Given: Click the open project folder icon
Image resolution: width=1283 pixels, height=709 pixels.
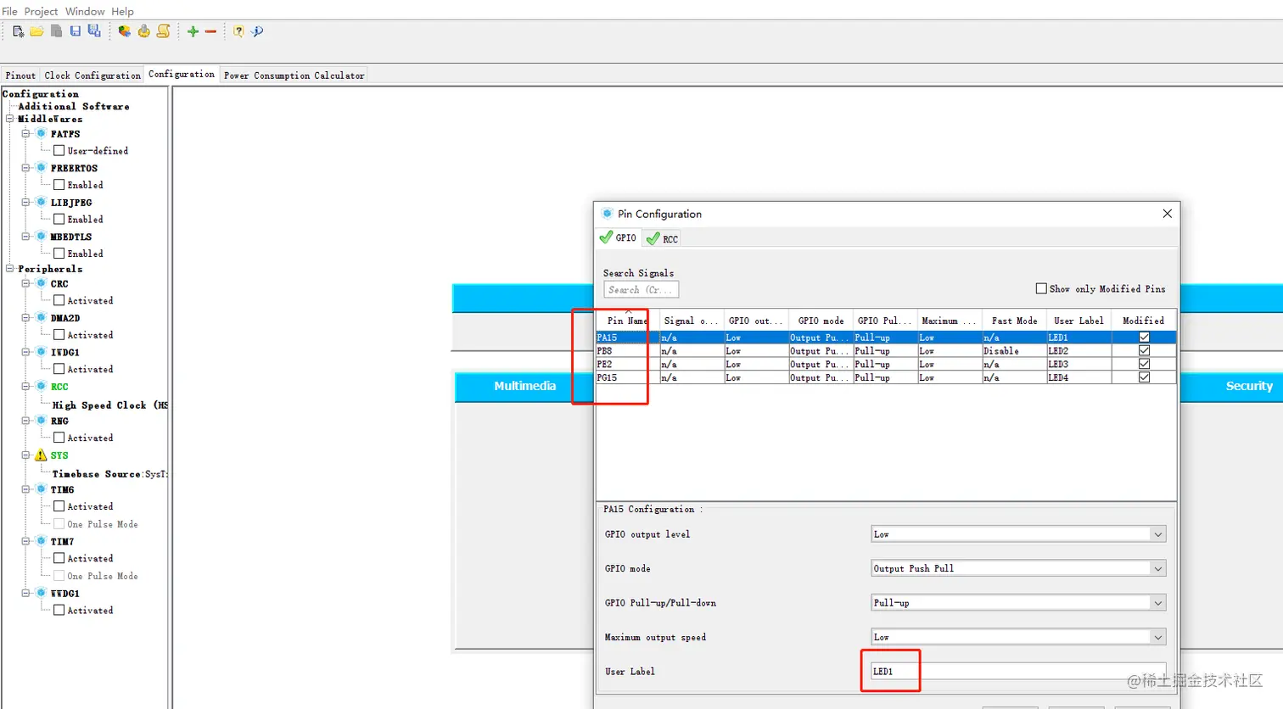Looking at the screenshot, I should [x=36, y=31].
